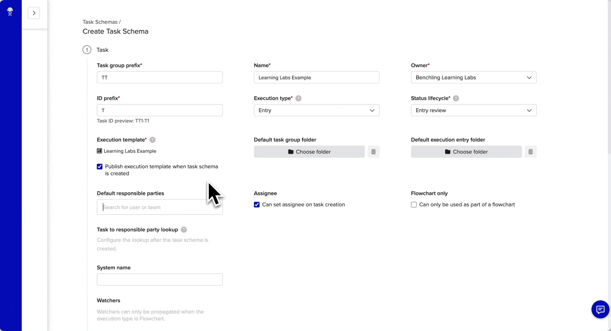Screen dimensions: 611x331
Task: Open the Owner dropdown
Action: (x=473, y=78)
